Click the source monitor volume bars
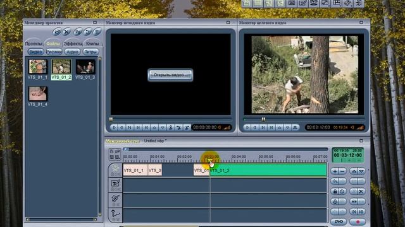The width and height of the screenshot is (405, 227). [x=227, y=127]
